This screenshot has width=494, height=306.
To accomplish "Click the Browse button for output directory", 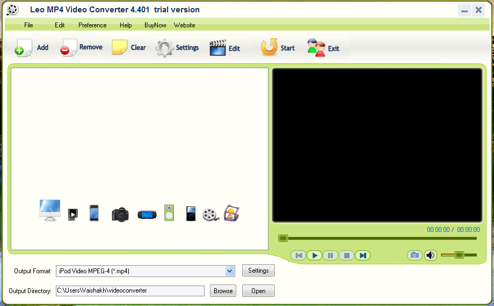I will coord(223,291).
